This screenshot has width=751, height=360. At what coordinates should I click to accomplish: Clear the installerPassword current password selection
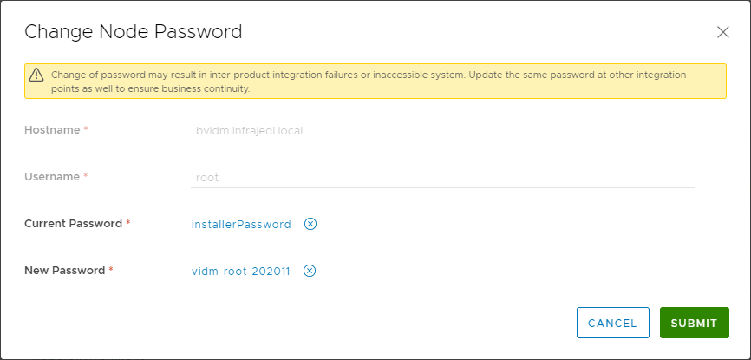coord(310,224)
